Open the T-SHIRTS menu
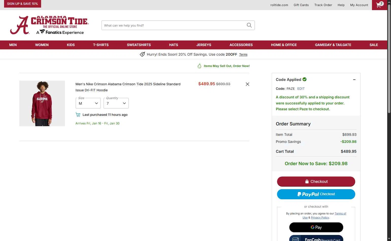Screen dimensions: 391x241 point(101,45)
